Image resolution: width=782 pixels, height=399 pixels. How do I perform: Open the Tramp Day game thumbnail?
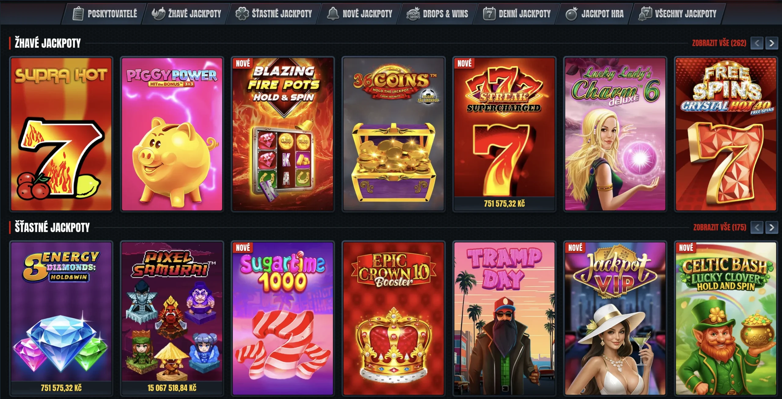point(504,318)
